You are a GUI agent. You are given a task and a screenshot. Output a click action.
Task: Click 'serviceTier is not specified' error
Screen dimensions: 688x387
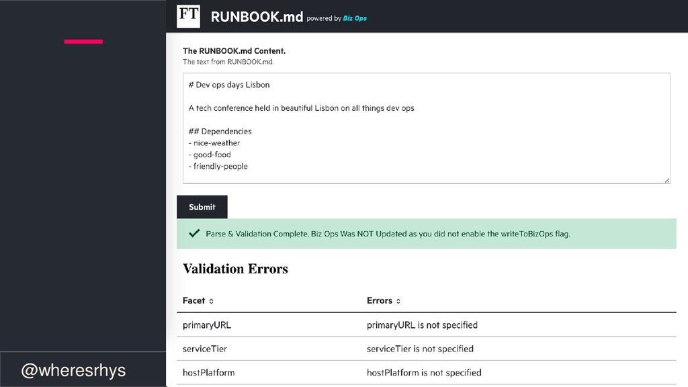pyautogui.click(x=420, y=349)
